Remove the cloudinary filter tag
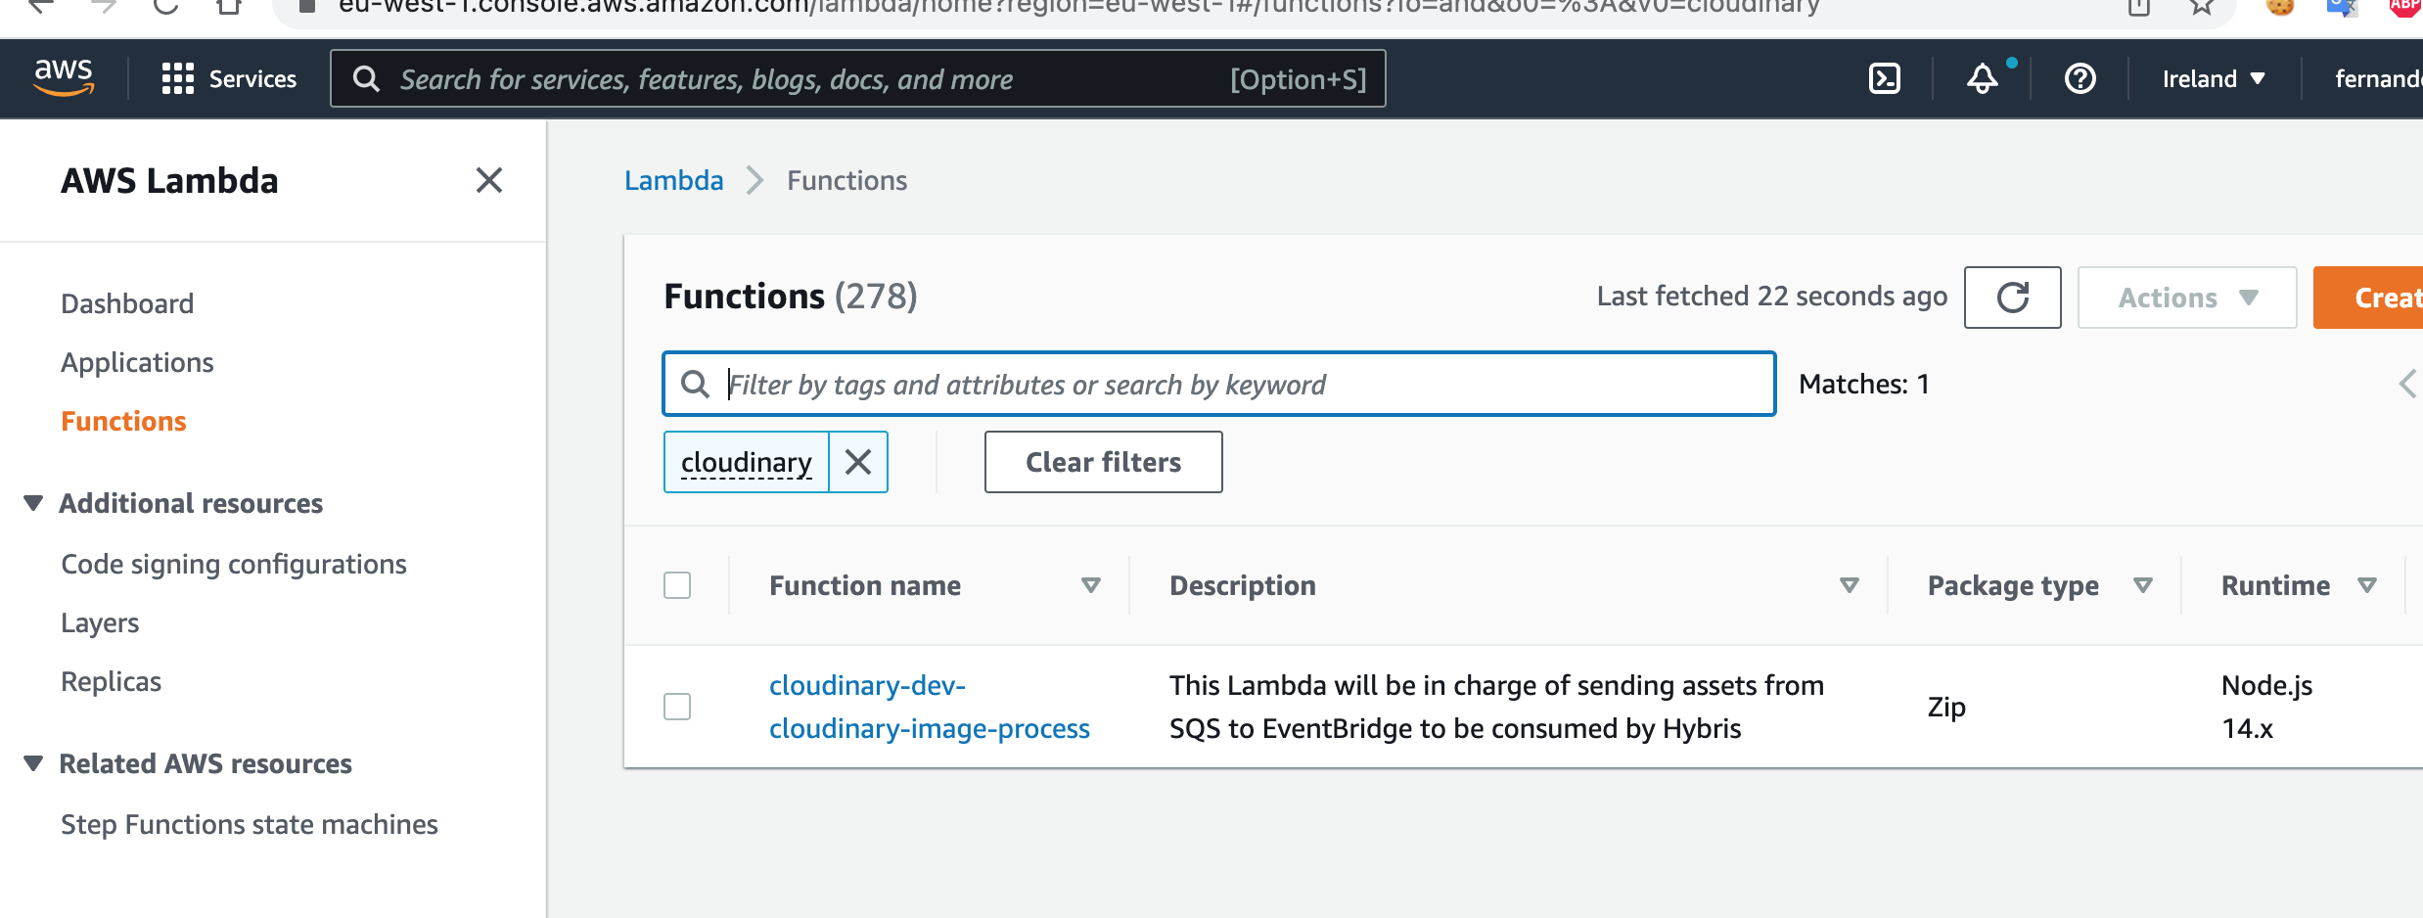This screenshot has height=918, width=2423. pyautogui.click(x=858, y=462)
